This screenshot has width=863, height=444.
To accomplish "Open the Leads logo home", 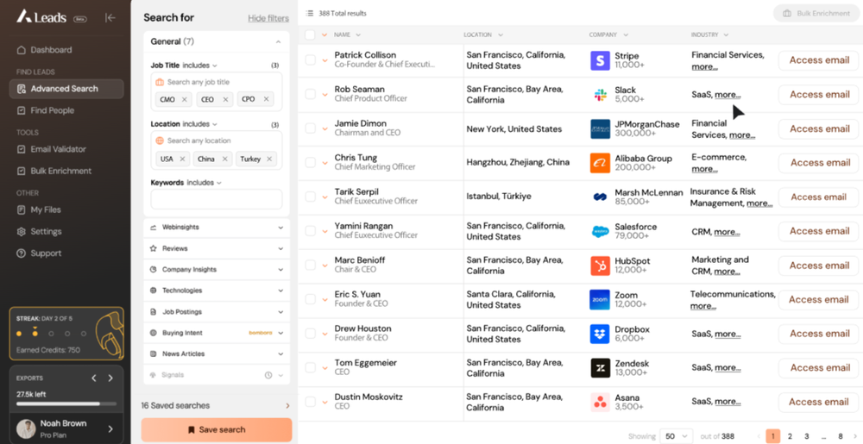I will [x=41, y=17].
